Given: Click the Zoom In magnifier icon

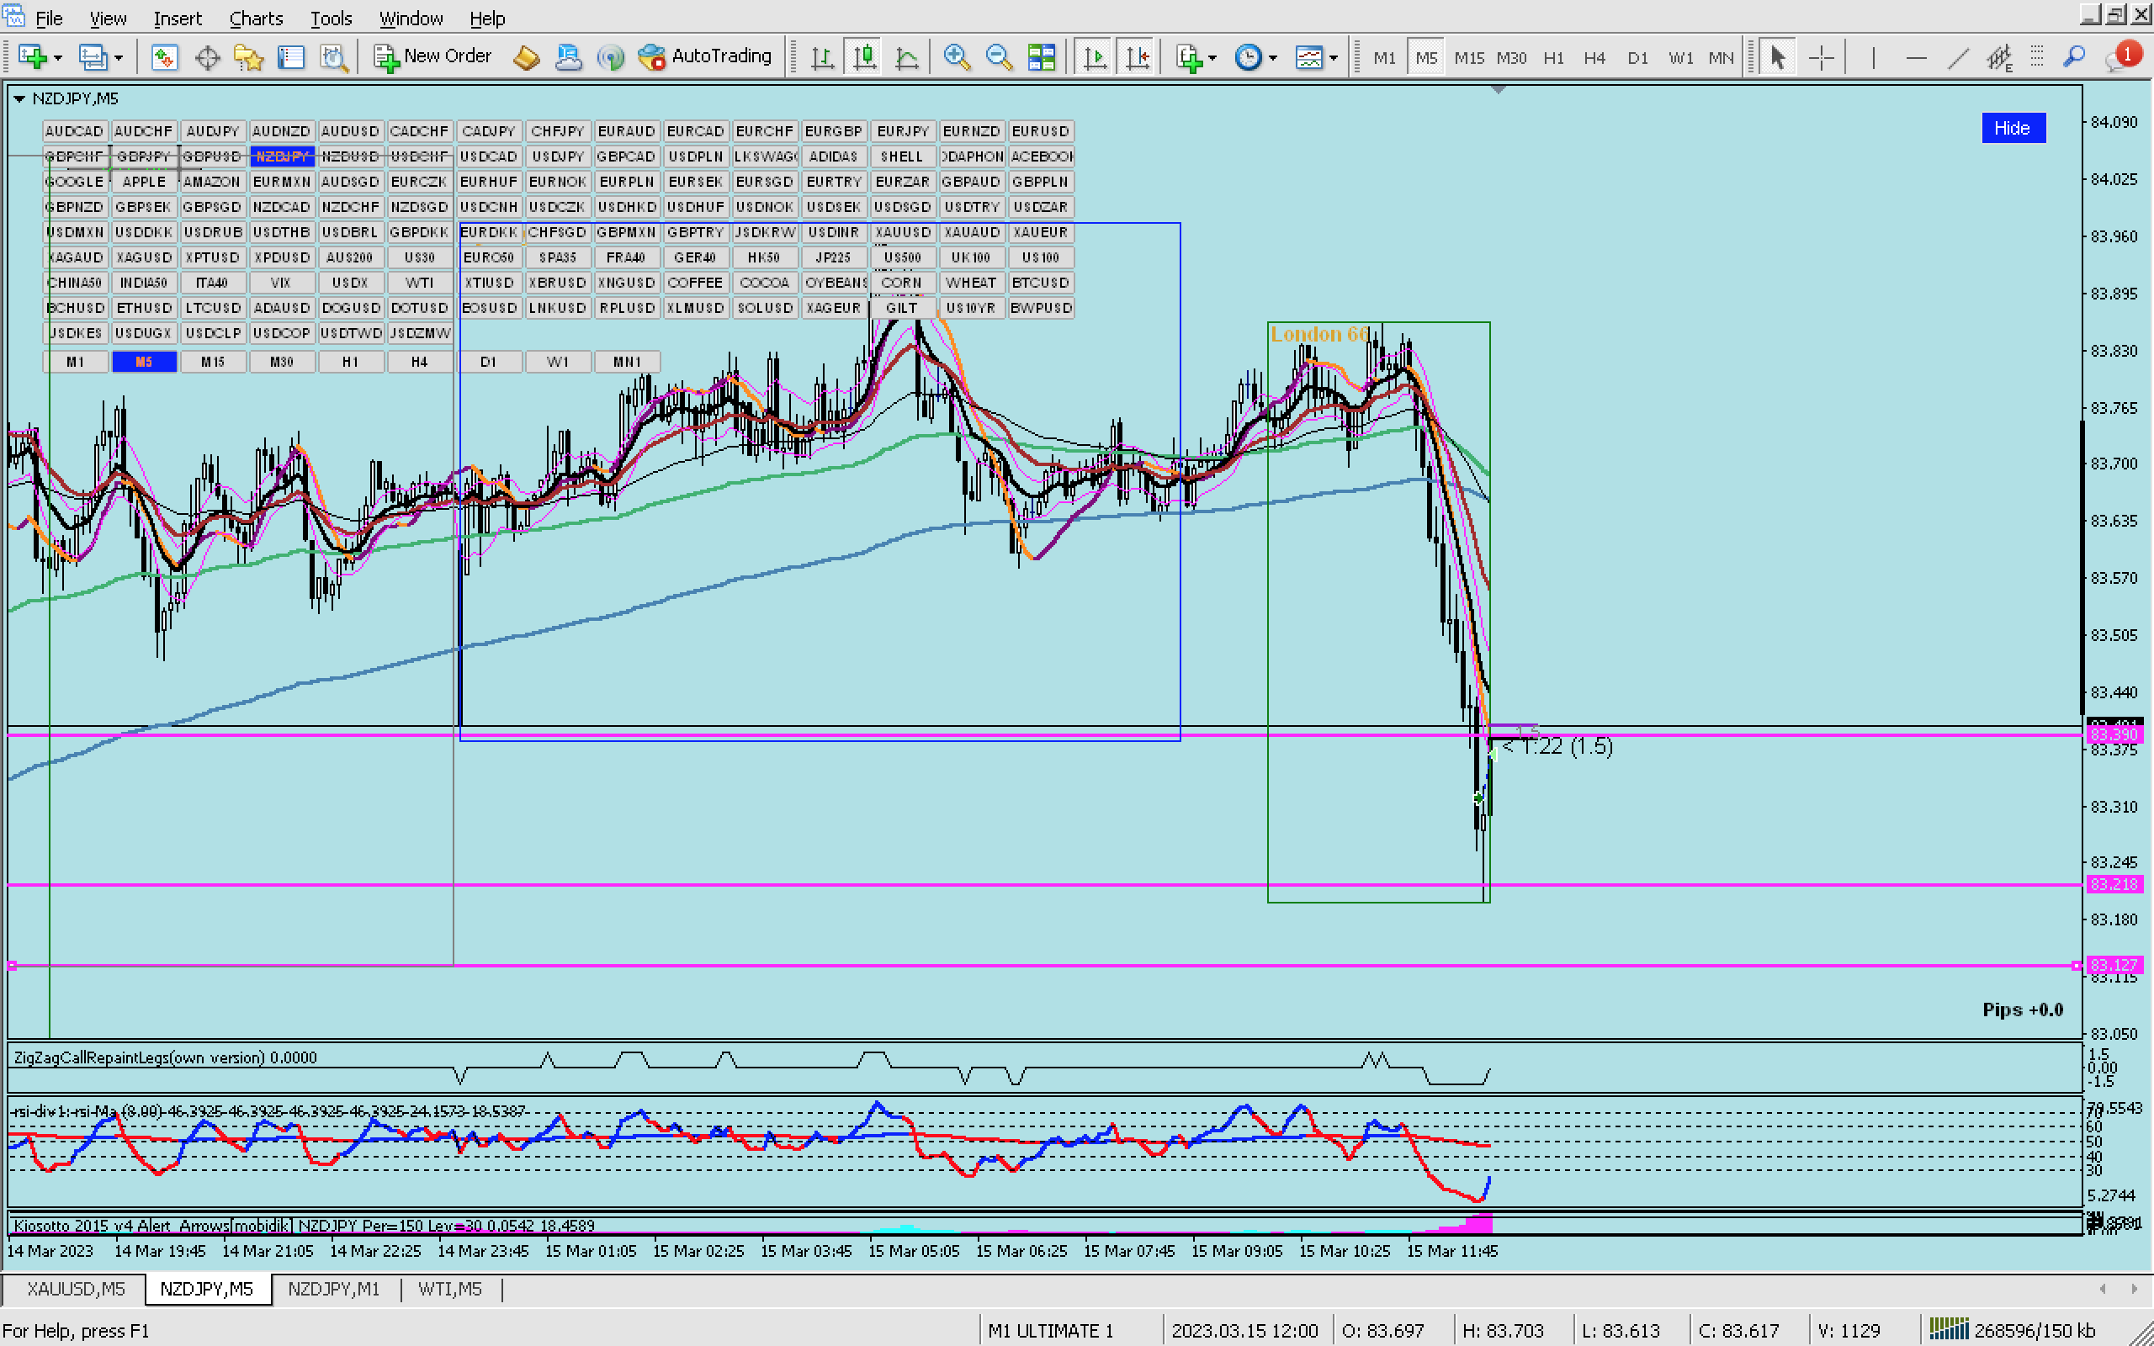Looking at the screenshot, I should point(956,58).
